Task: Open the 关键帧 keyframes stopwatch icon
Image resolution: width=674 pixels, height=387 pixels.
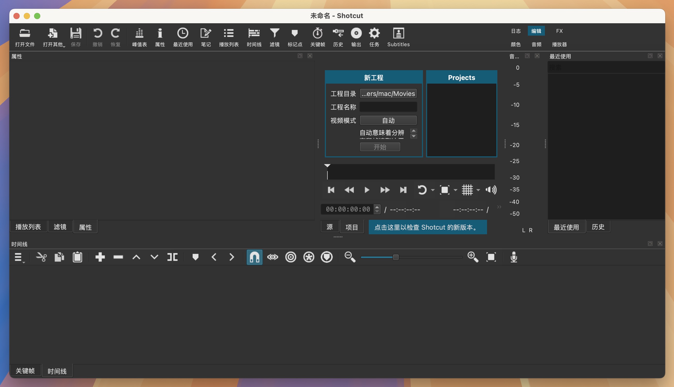Action: pyautogui.click(x=318, y=37)
